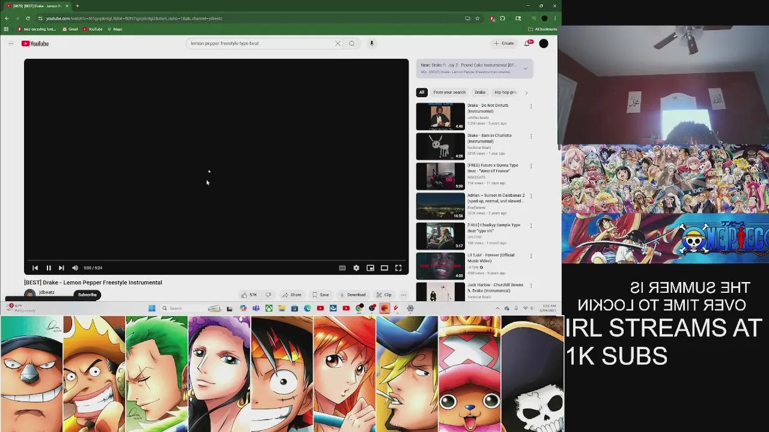The height and width of the screenshot is (432, 769).
Task: Go to previous video in player
Action: [x=35, y=268]
